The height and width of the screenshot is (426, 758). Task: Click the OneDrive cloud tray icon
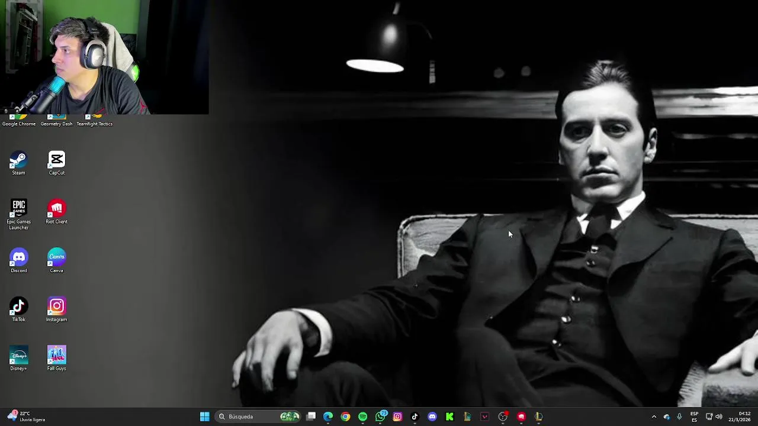(667, 417)
